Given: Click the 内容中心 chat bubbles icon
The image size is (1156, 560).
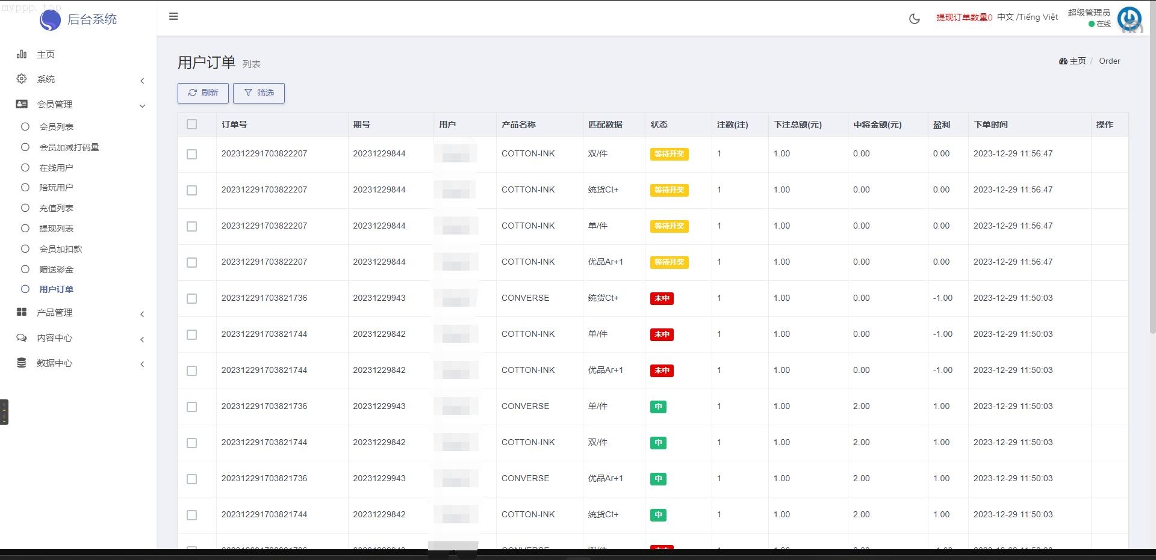Looking at the screenshot, I should coord(22,337).
